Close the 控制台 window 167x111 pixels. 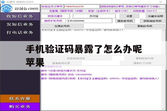[x=161, y=2]
